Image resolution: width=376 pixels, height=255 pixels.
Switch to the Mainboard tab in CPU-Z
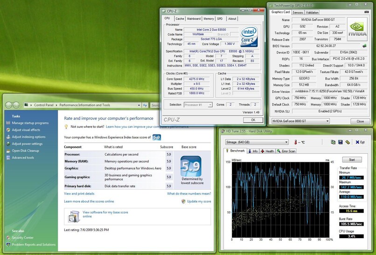pos(194,19)
